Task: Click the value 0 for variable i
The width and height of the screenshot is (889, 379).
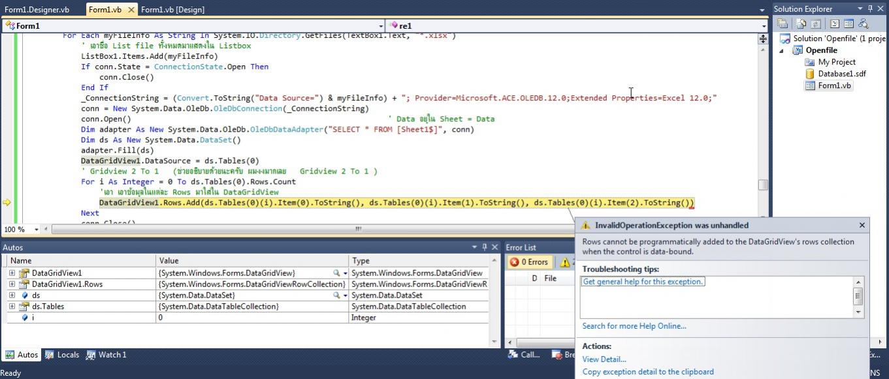Action: click(x=252, y=317)
